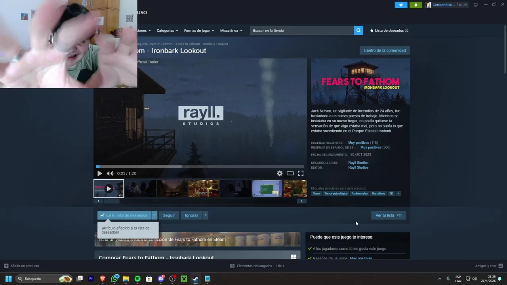Move the media strip scrollbar handle
Viewport: 507px width, 285px height.
point(112,201)
